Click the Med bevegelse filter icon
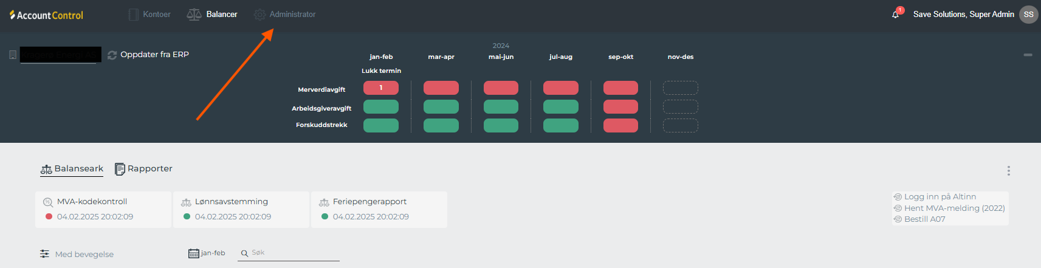 (x=44, y=254)
